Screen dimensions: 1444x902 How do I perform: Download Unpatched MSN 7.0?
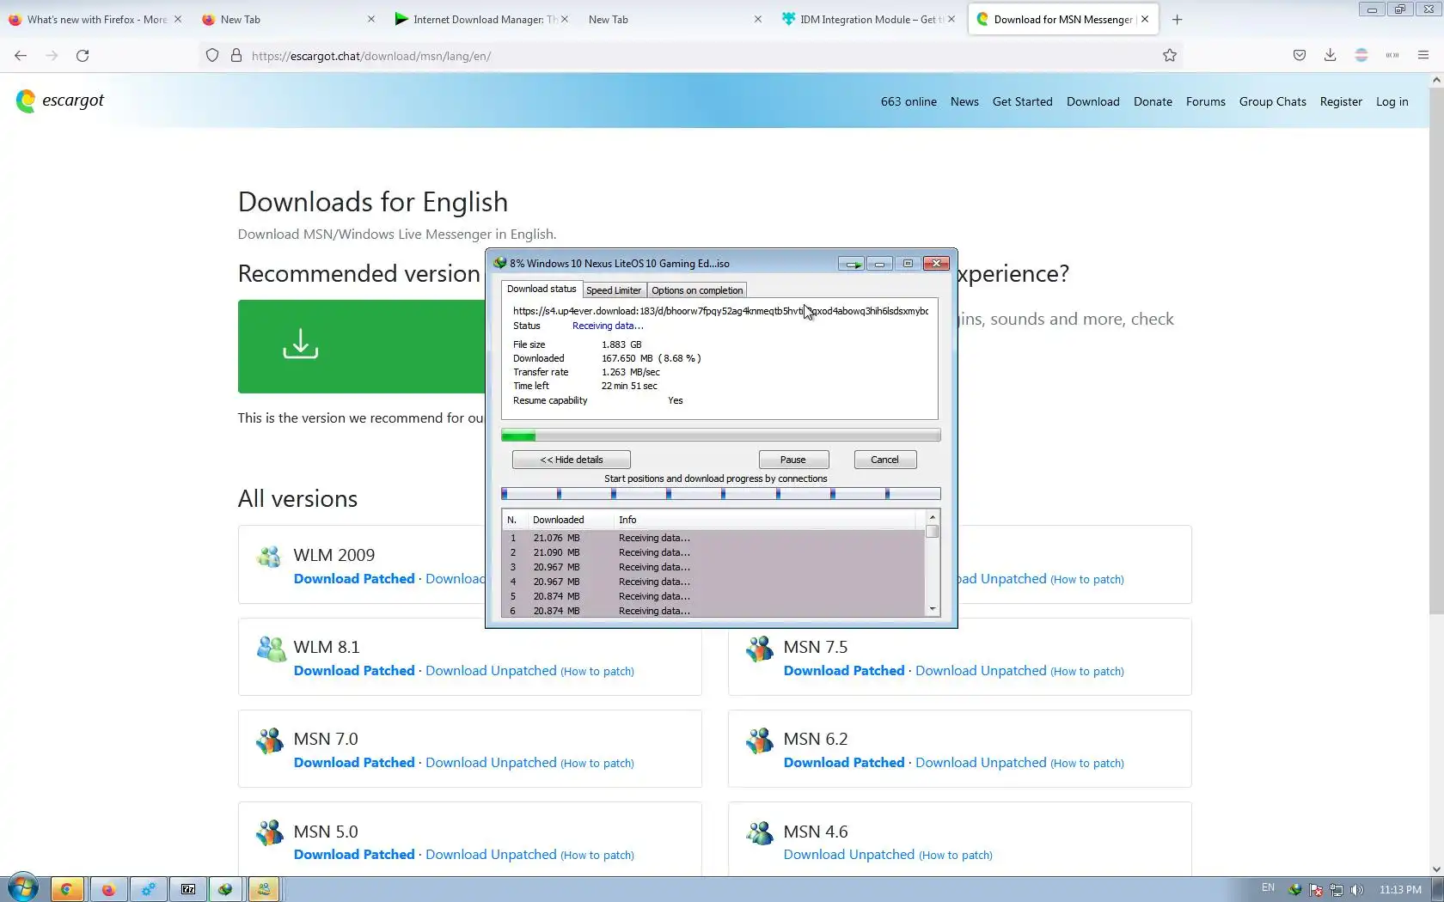point(491,763)
